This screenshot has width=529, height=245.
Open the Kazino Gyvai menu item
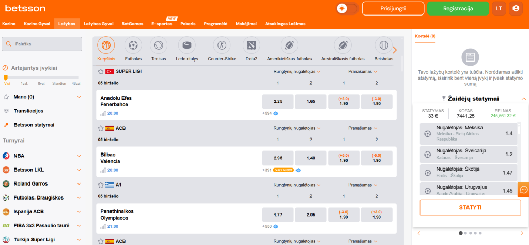[37, 24]
